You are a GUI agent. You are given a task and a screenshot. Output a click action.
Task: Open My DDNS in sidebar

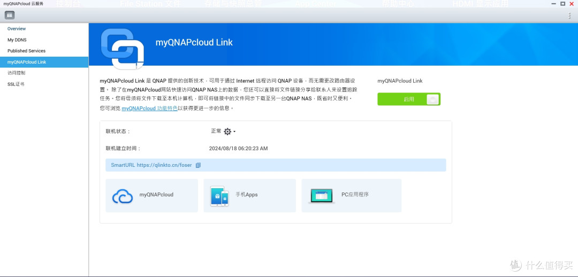click(17, 40)
